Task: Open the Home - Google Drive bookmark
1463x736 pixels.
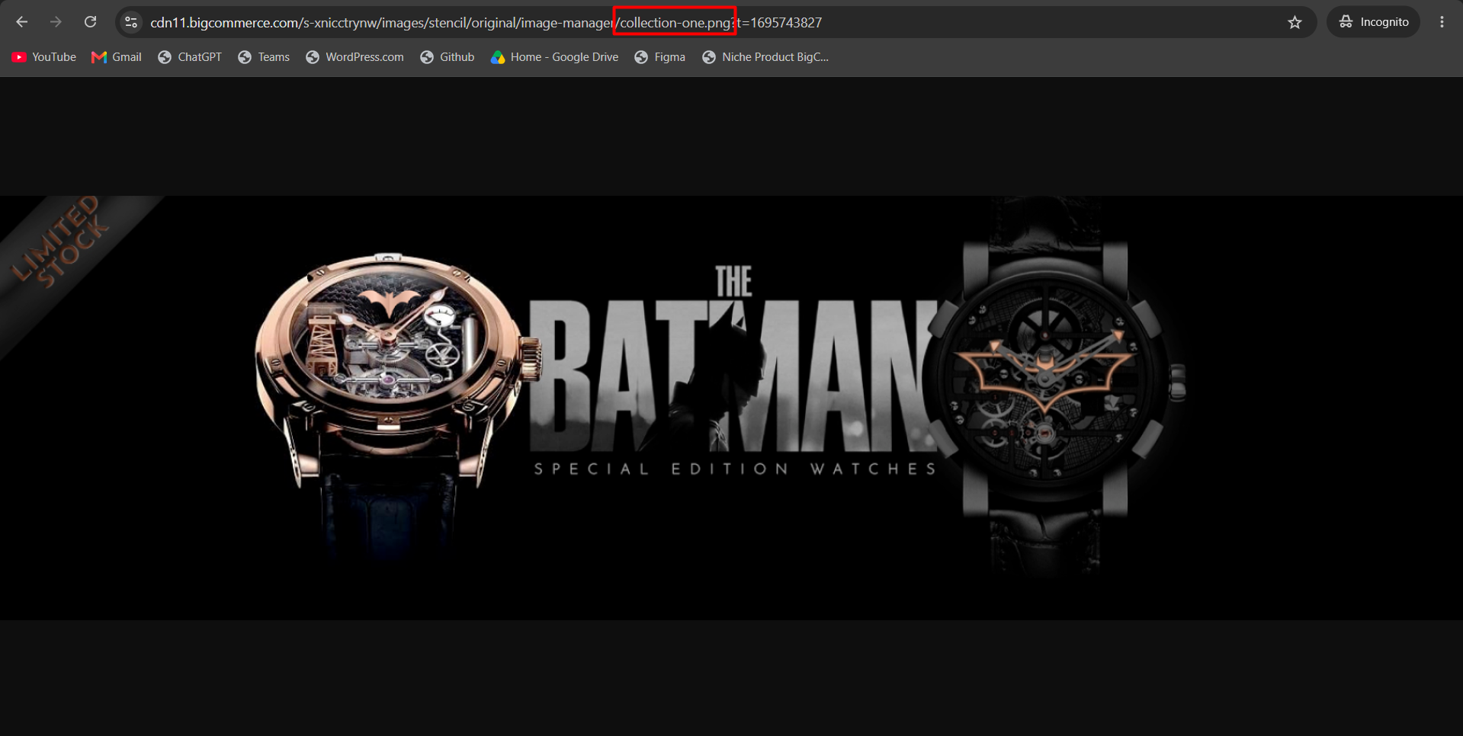Action: pyautogui.click(x=555, y=57)
